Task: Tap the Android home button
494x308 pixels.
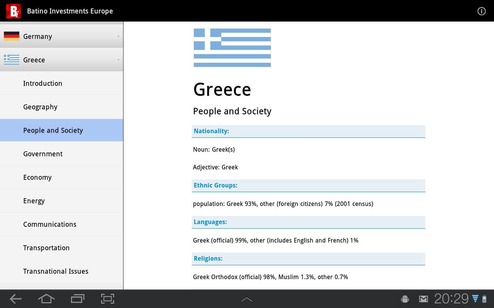Action: pos(46,299)
